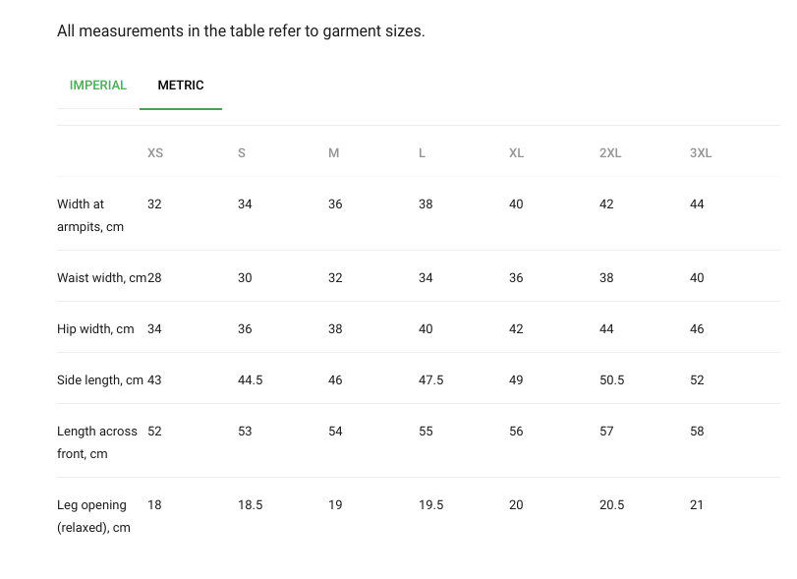Click the Hip width row label
The width and height of the screenshot is (797, 579).
click(95, 329)
